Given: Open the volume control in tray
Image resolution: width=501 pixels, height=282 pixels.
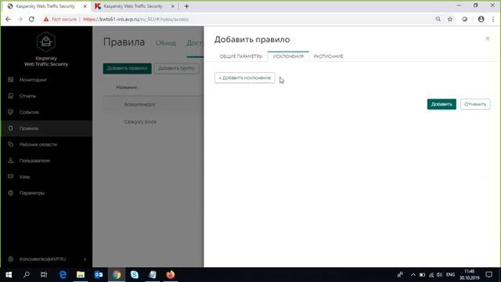Looking at the screenshot, I should pos(440,275).
